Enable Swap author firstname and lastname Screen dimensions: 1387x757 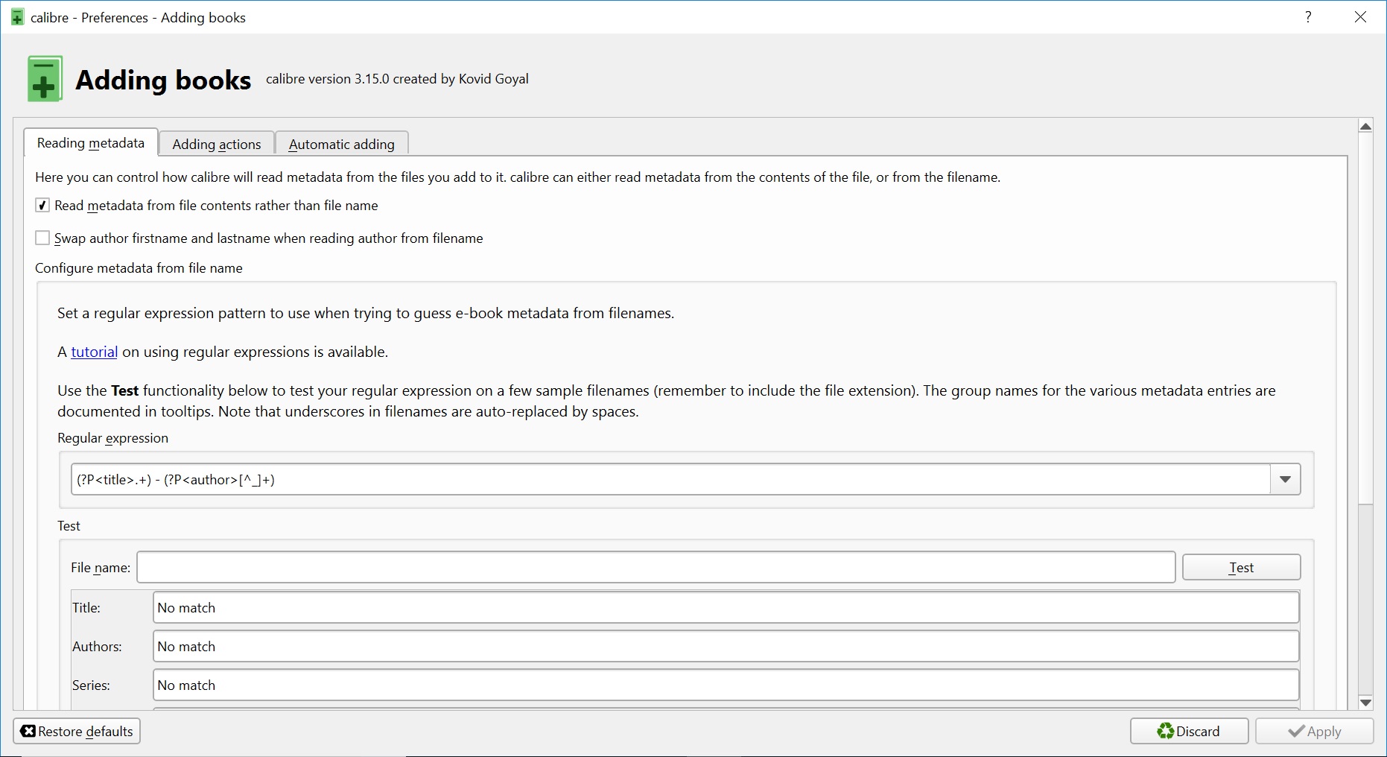coord(42,238)
